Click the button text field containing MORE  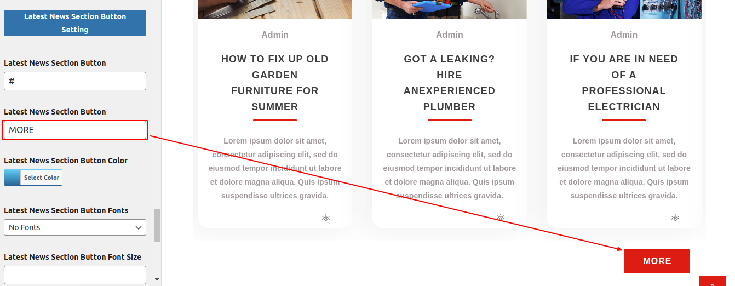point(75,130)
